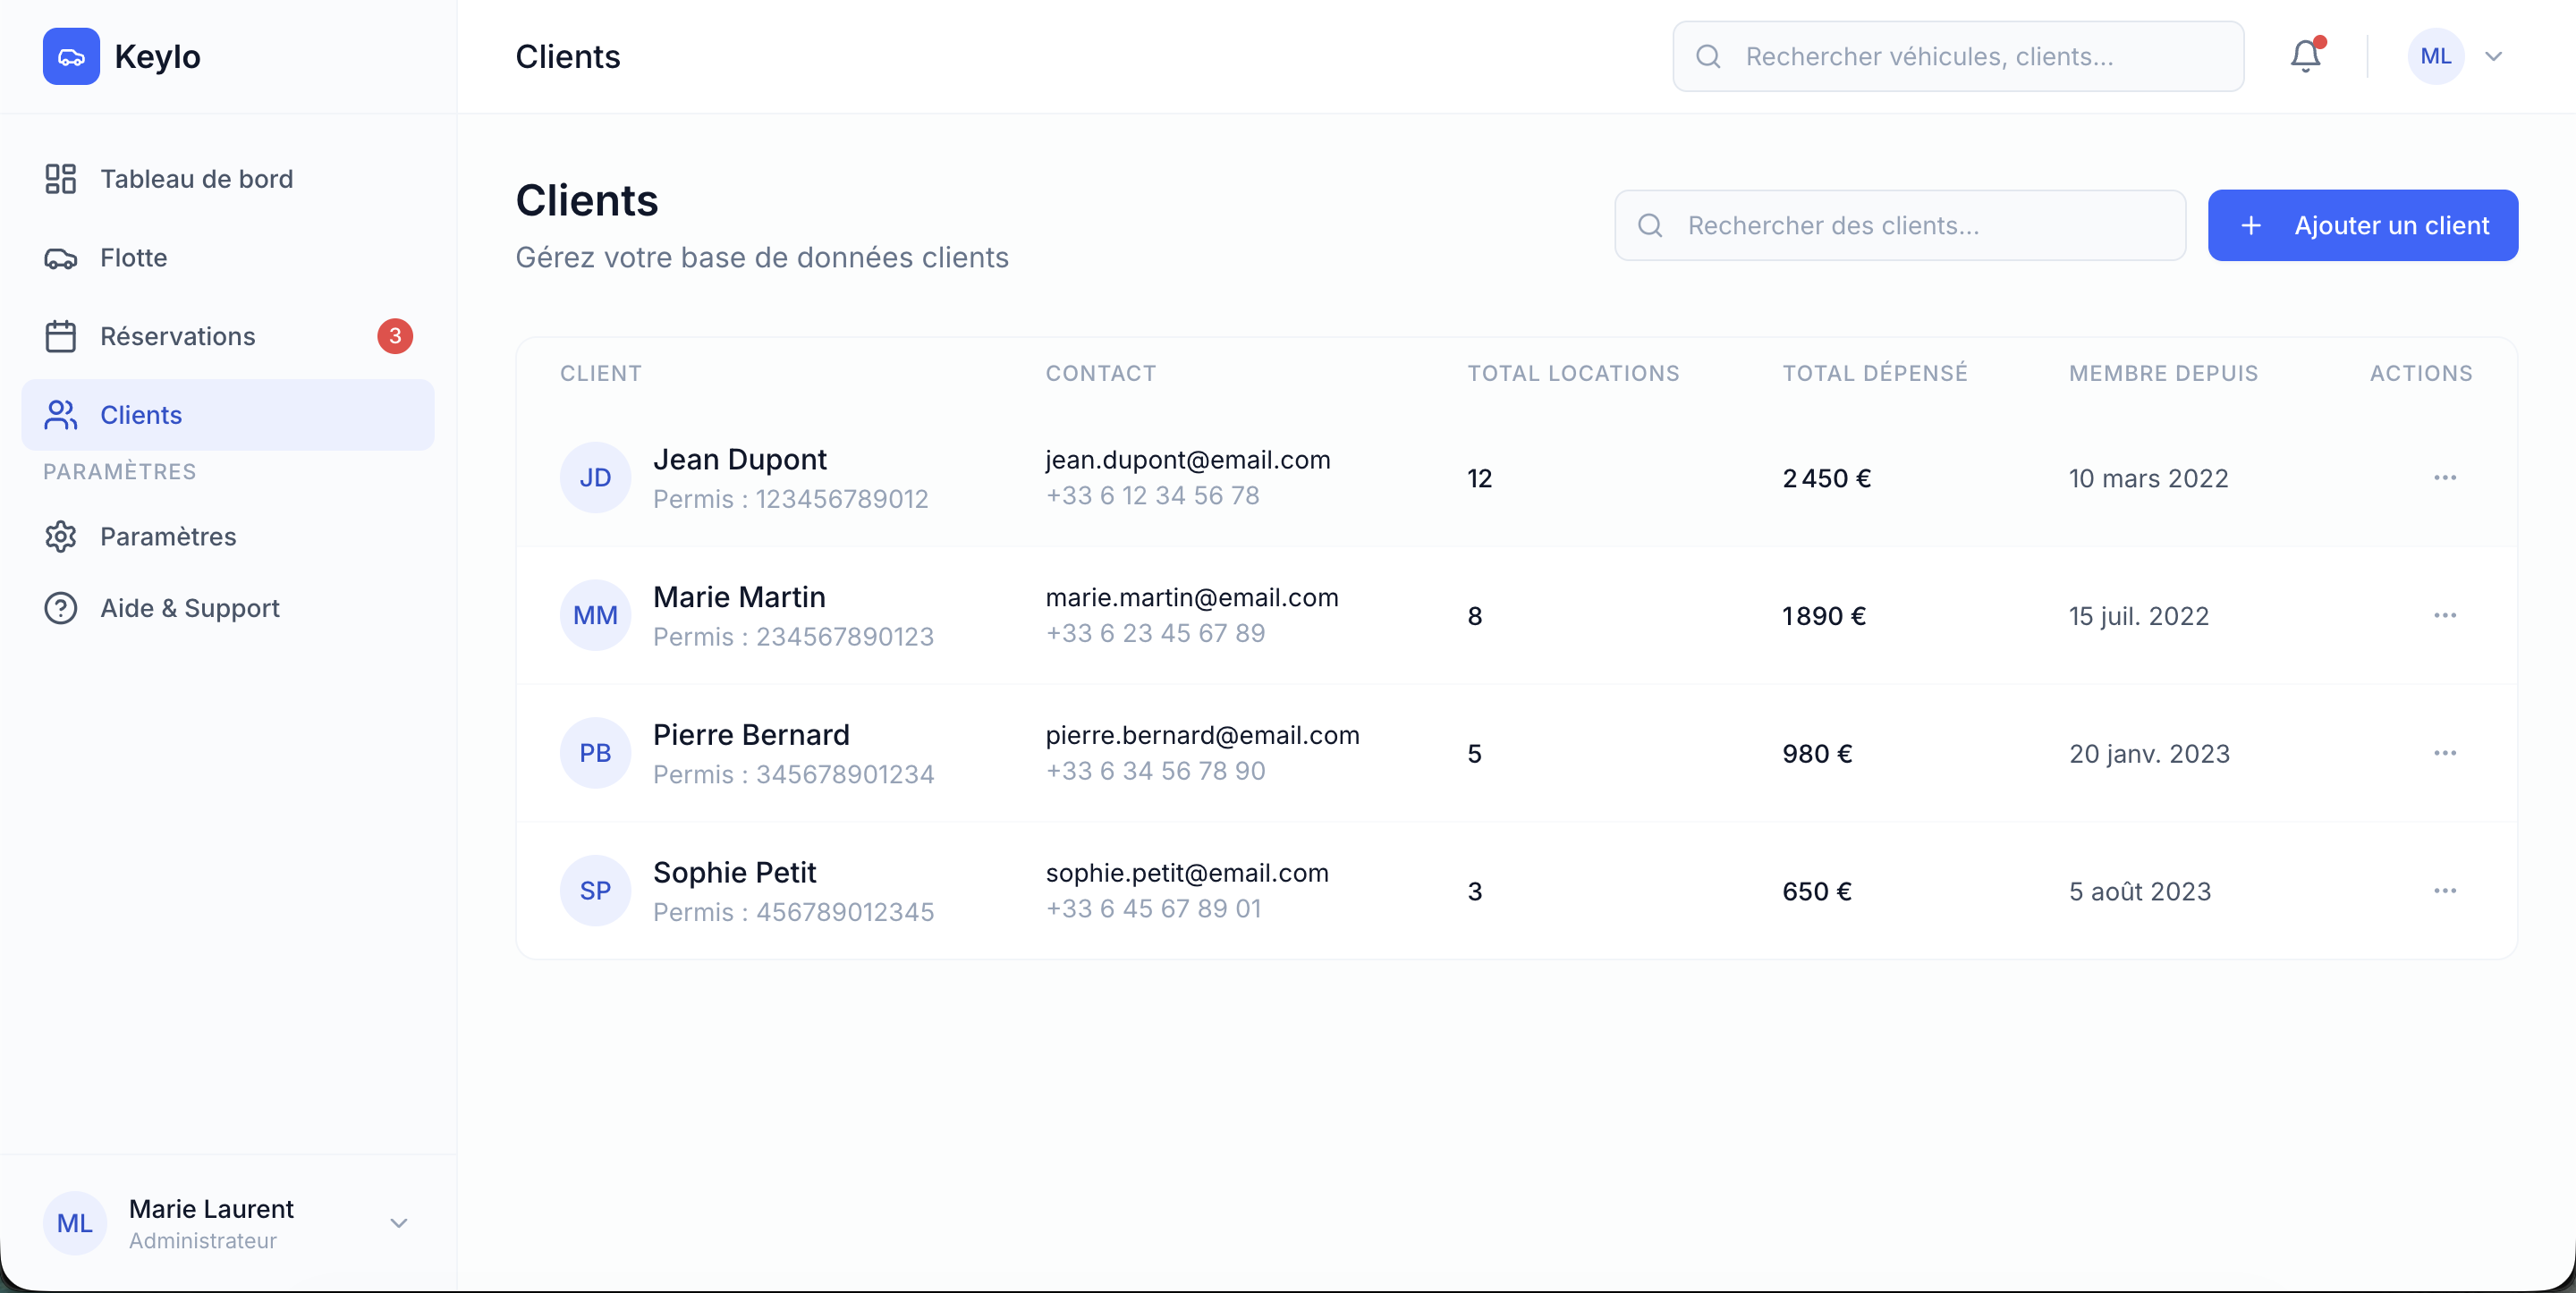The image size is (2576, 1293).
Task: Open Jean Dupont client name
Action: 740,460
